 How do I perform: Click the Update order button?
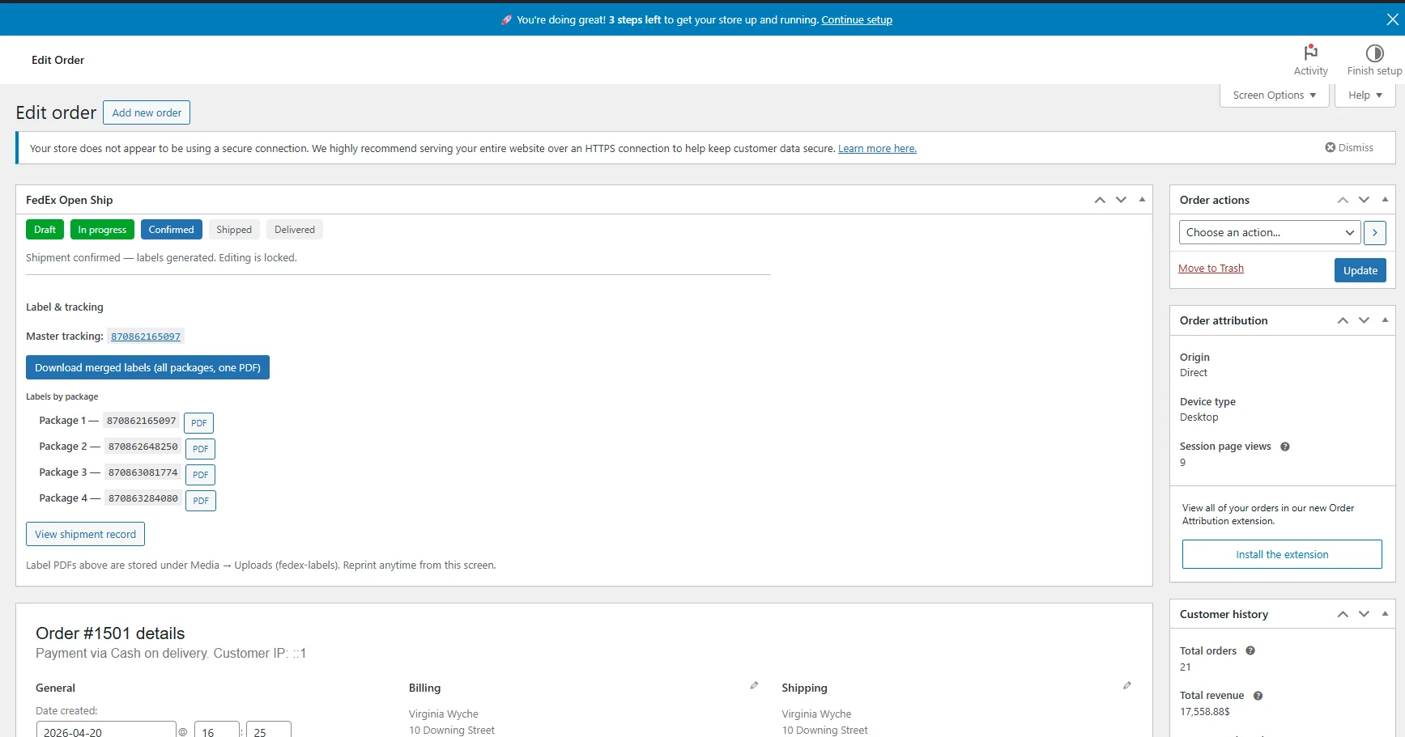tap(1360, 270)
